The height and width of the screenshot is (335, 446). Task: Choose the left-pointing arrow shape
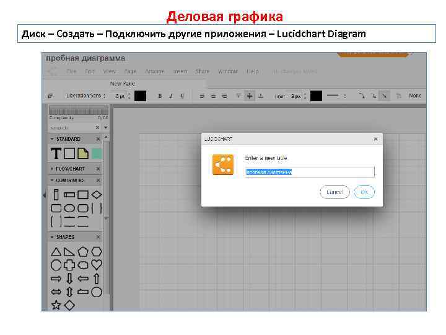pos(83,279)
